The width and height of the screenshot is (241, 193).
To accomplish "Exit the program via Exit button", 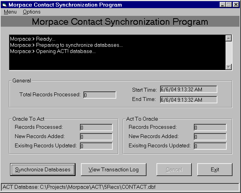I will (x=215, y=169).
